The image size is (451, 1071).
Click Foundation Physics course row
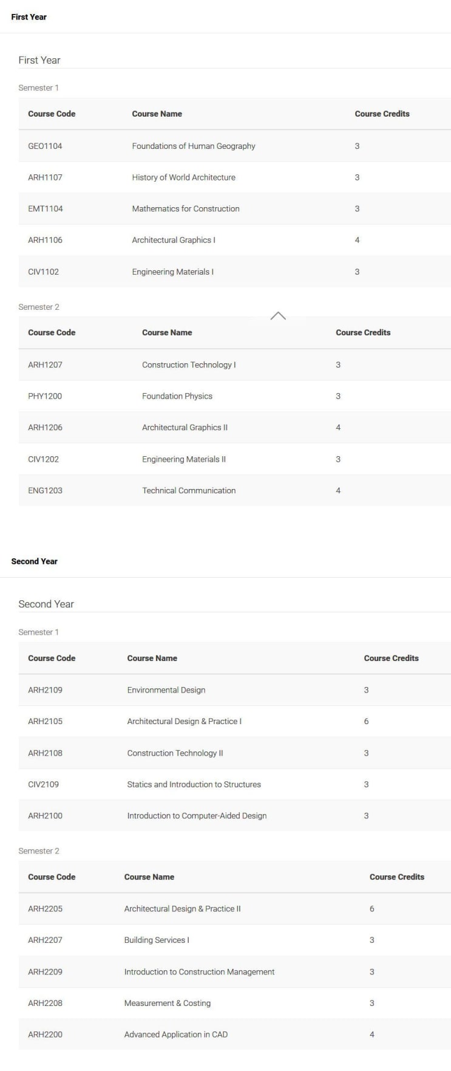click(x=234, y=396)
